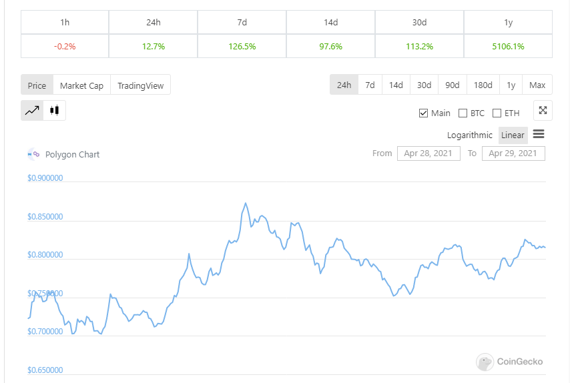Image resolution: width=570 pixels, height=383 pixels.
Task: Select the 30d chart range
Action: click(424, 85)
